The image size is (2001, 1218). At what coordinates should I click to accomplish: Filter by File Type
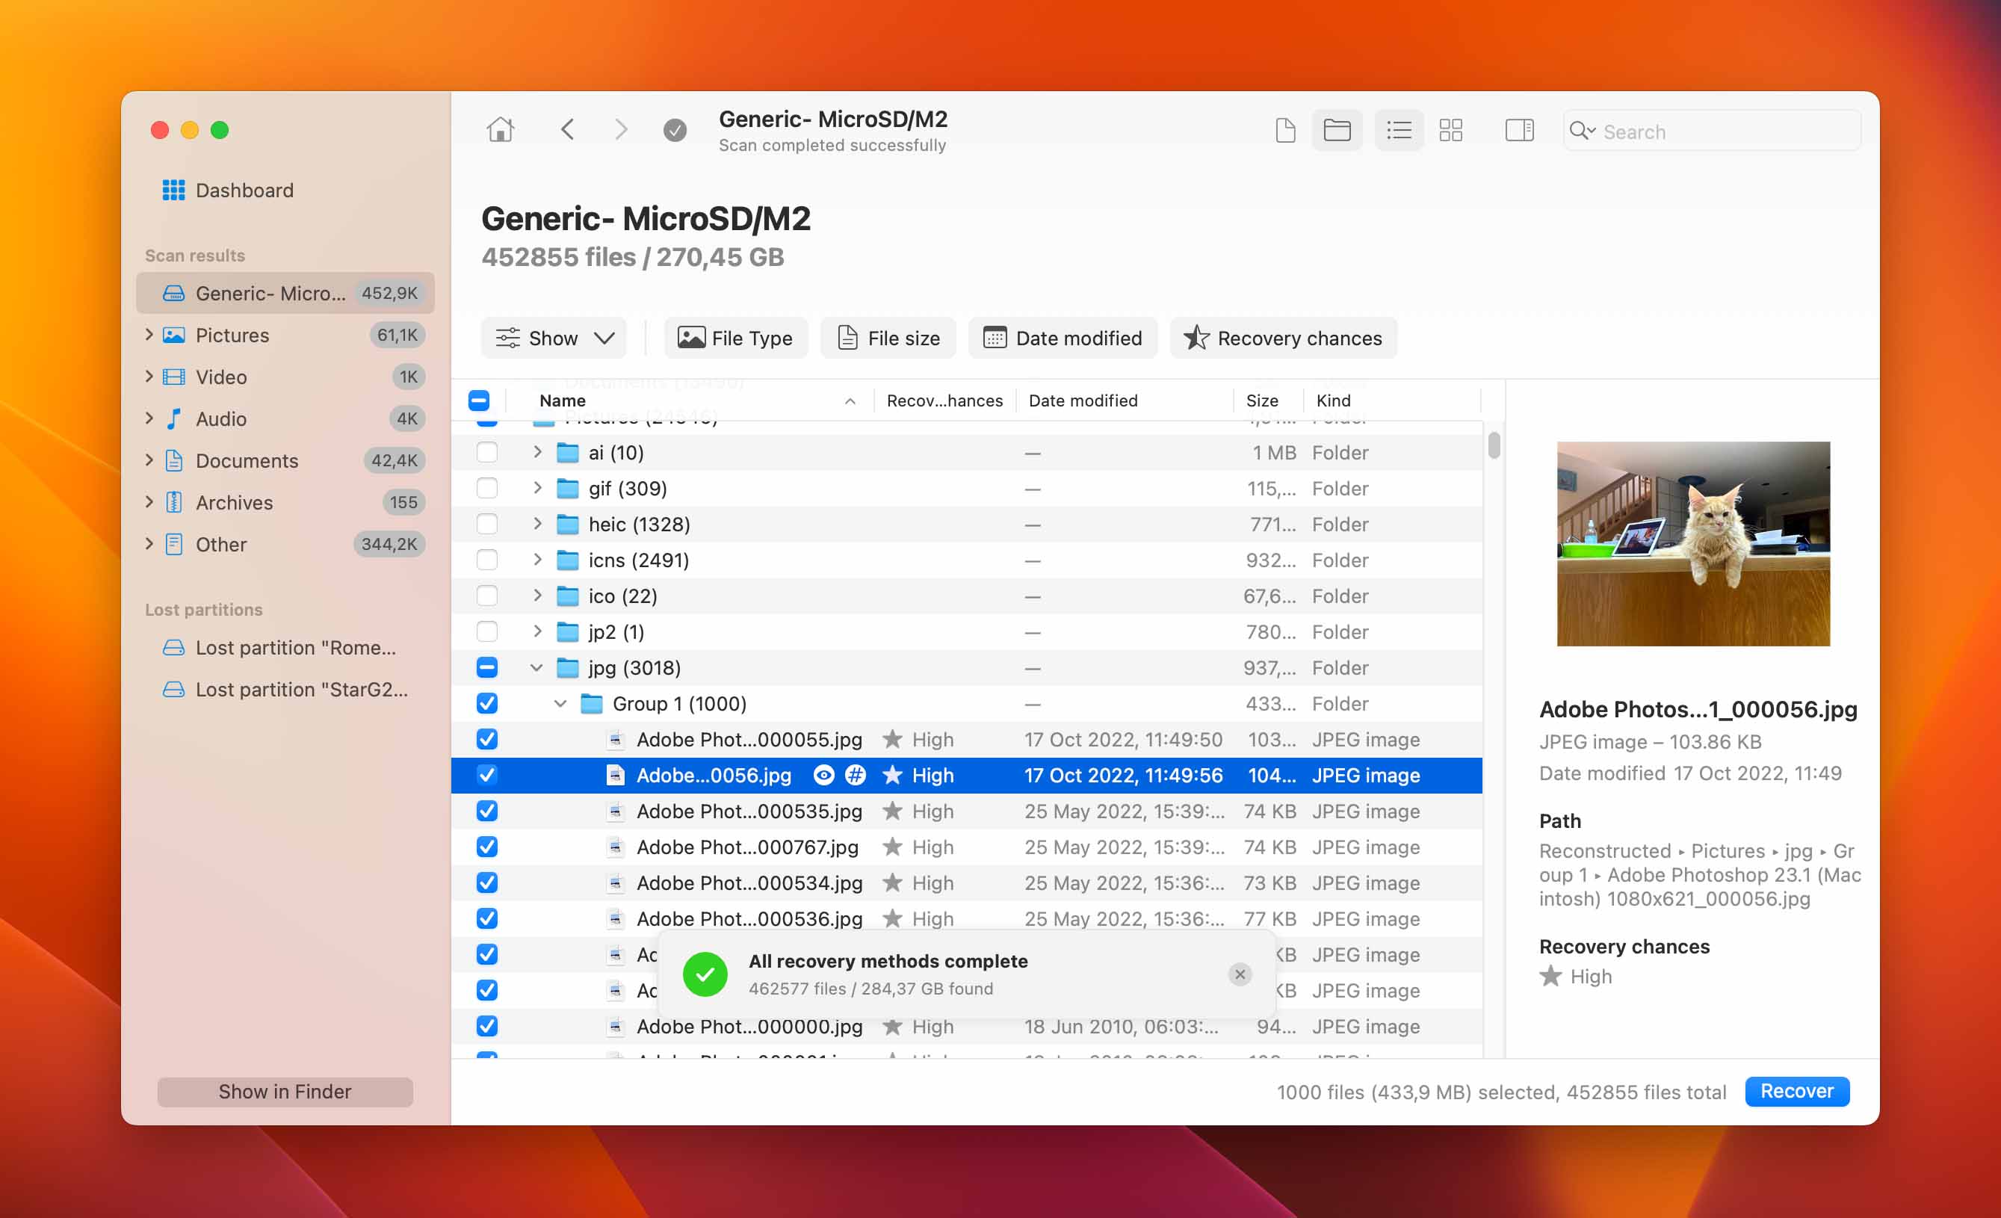click(x=736, y=338)
